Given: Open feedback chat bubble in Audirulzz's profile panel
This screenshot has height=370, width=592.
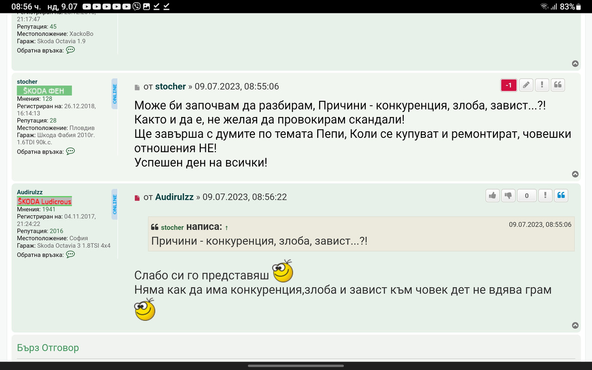Looking at the screenshot, I should [70, 255].
